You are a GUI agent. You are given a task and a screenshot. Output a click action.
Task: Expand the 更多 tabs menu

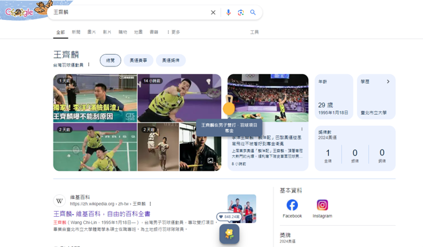173,32
